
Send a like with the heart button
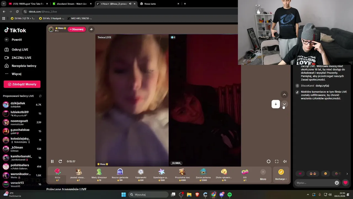point(345,183)
